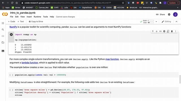Open the MAGNET bookmark
This screenshot has width=181, height=101.
tap(28, 8)
